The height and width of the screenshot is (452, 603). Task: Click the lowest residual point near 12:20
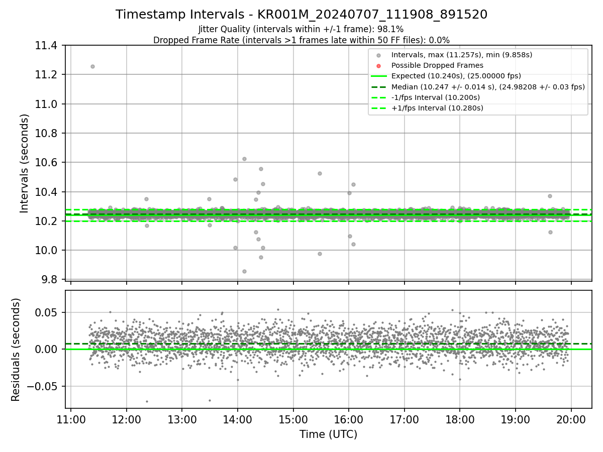(x=147, y=401)
